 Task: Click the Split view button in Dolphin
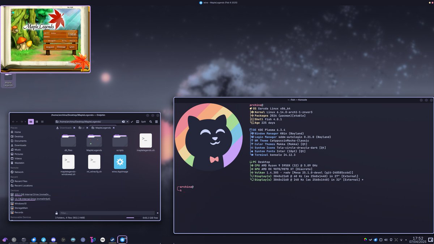point(141,122)
